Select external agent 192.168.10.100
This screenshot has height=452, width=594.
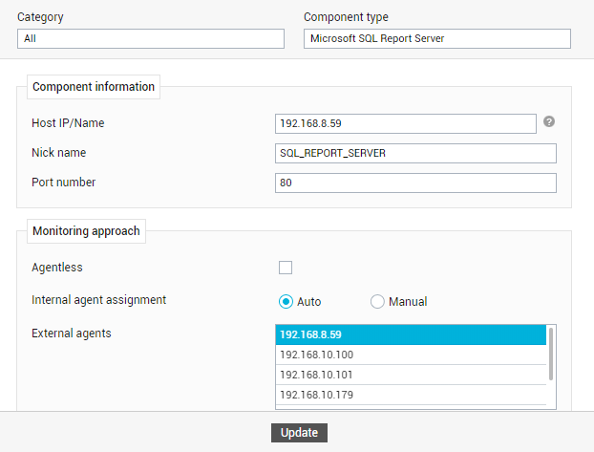(411, 355)
